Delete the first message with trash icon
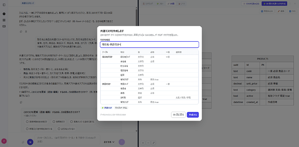The height and width of the screenshot is (147, 299). pyautogui.click(x=26, y=32)
